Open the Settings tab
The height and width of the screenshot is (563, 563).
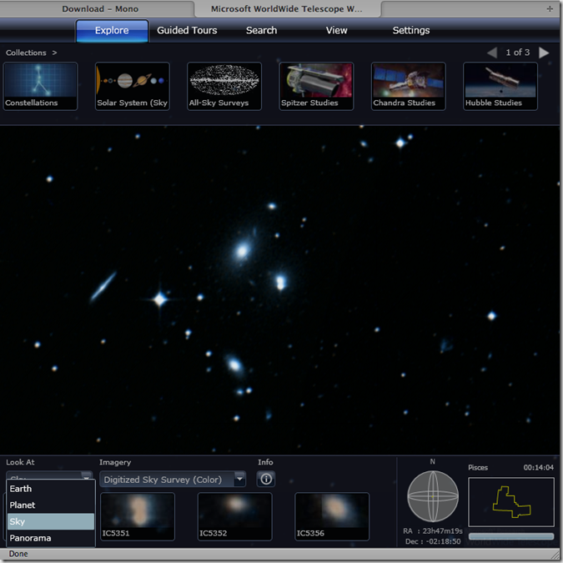[x=411, y=31]
